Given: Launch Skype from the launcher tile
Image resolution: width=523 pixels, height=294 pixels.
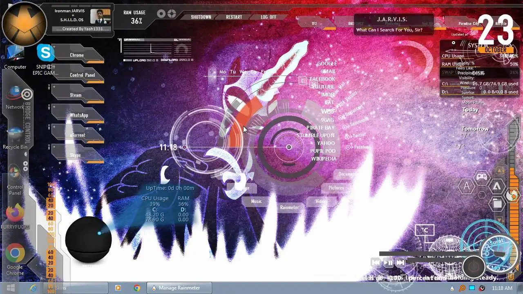Looking at the screenshot, I should pos(78,154).
